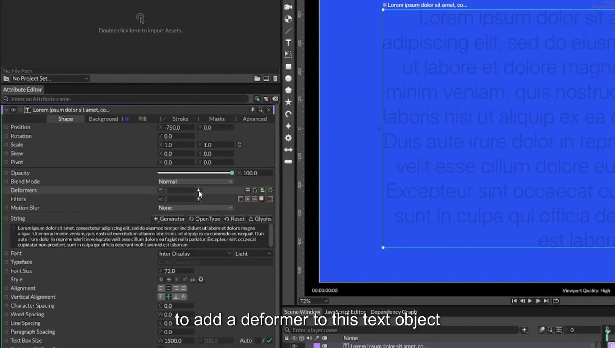
Task: Toggle strikethrough text style
Action: click(x=169, y=280)
